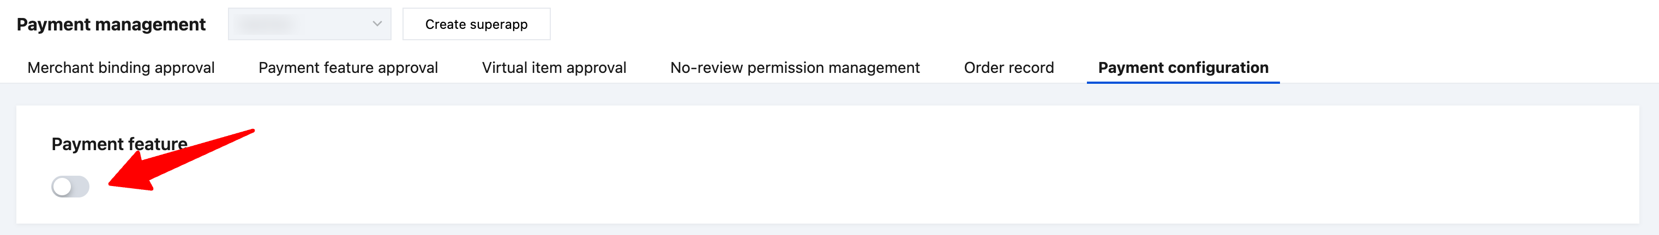
Task: Enable the Payment feature toggle switch
Action: tap(70, 187)
